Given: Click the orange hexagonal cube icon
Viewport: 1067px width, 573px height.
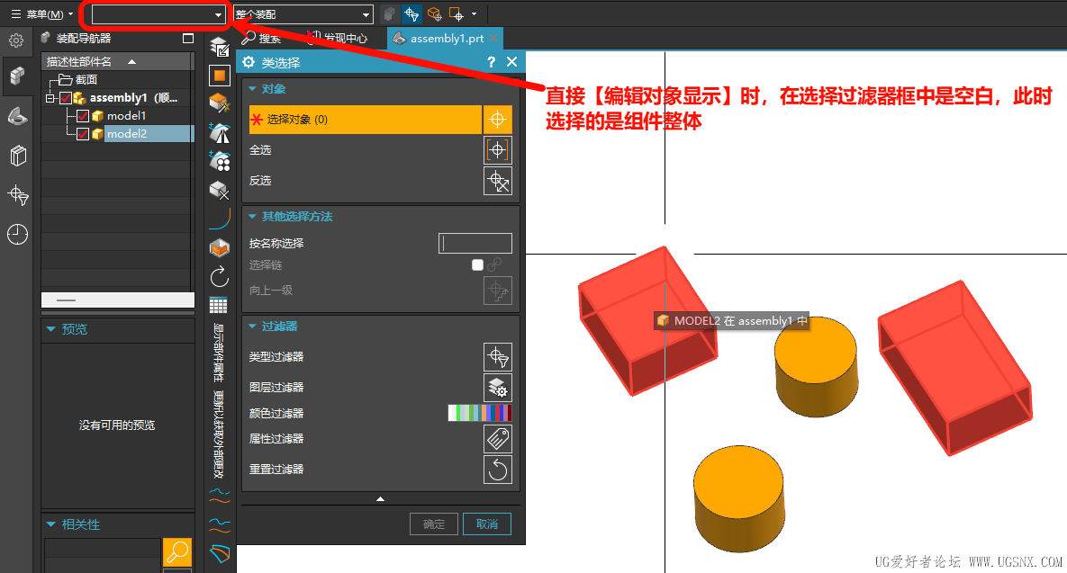Looking at the screenshot, I should 219,248.
